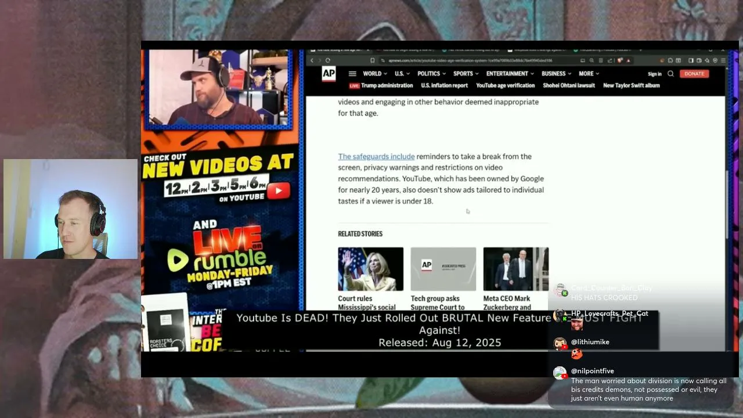
Task: Click the reactor webcam overlay with red headphones
Action: point(70,209)
